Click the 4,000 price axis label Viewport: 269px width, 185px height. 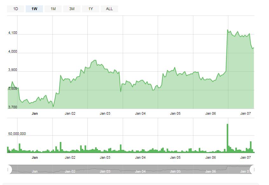pos(13,51)
